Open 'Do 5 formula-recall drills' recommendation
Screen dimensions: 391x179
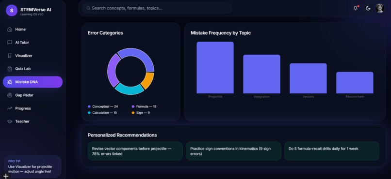(x=332, y=151)
